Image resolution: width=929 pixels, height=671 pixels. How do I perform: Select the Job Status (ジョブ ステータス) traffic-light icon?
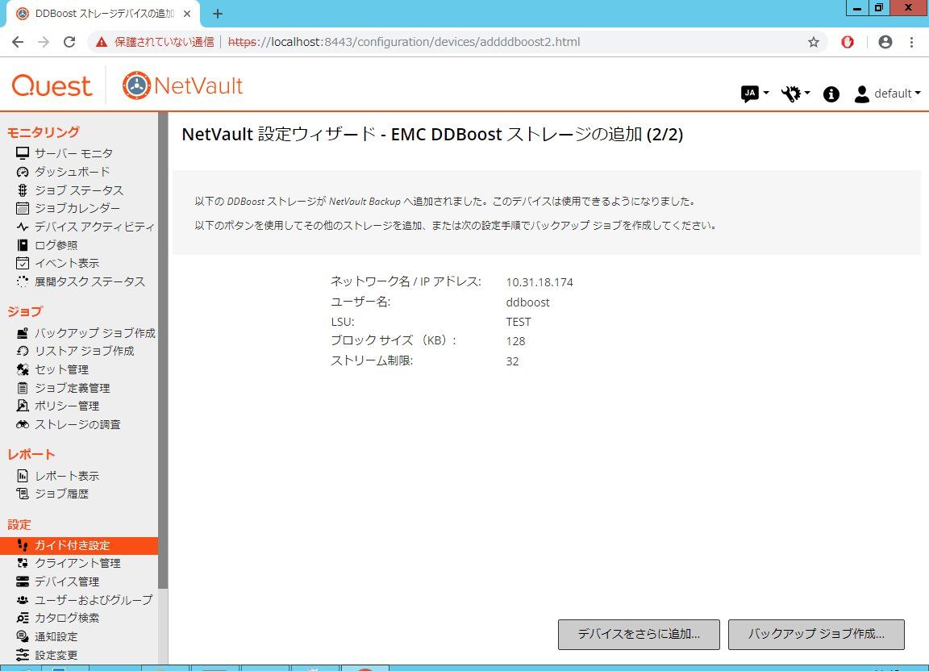pyautogui.click(x=23, y=190)
